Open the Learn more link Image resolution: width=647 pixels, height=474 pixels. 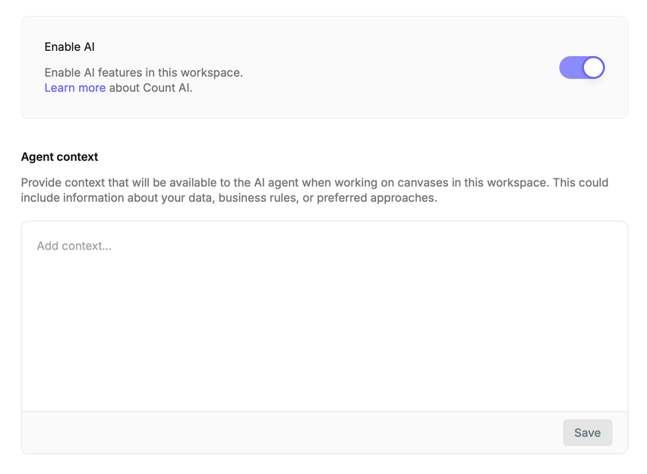(74, 88)
